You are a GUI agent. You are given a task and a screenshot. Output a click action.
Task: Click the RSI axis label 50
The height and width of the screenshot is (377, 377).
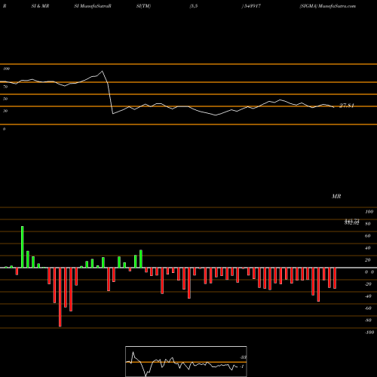[5, 99]
